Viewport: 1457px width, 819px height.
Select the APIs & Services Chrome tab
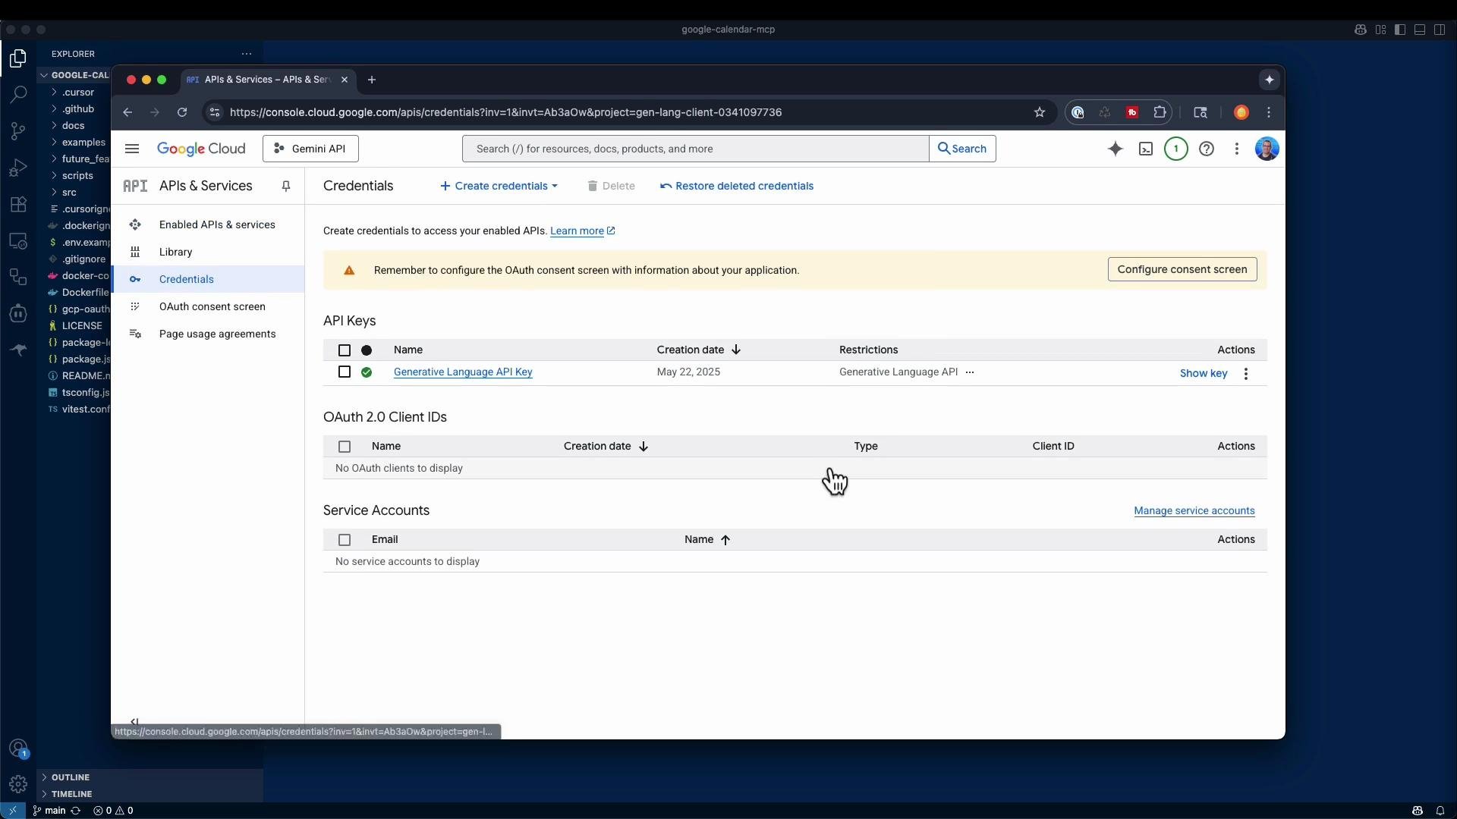[x=267, y=80]
